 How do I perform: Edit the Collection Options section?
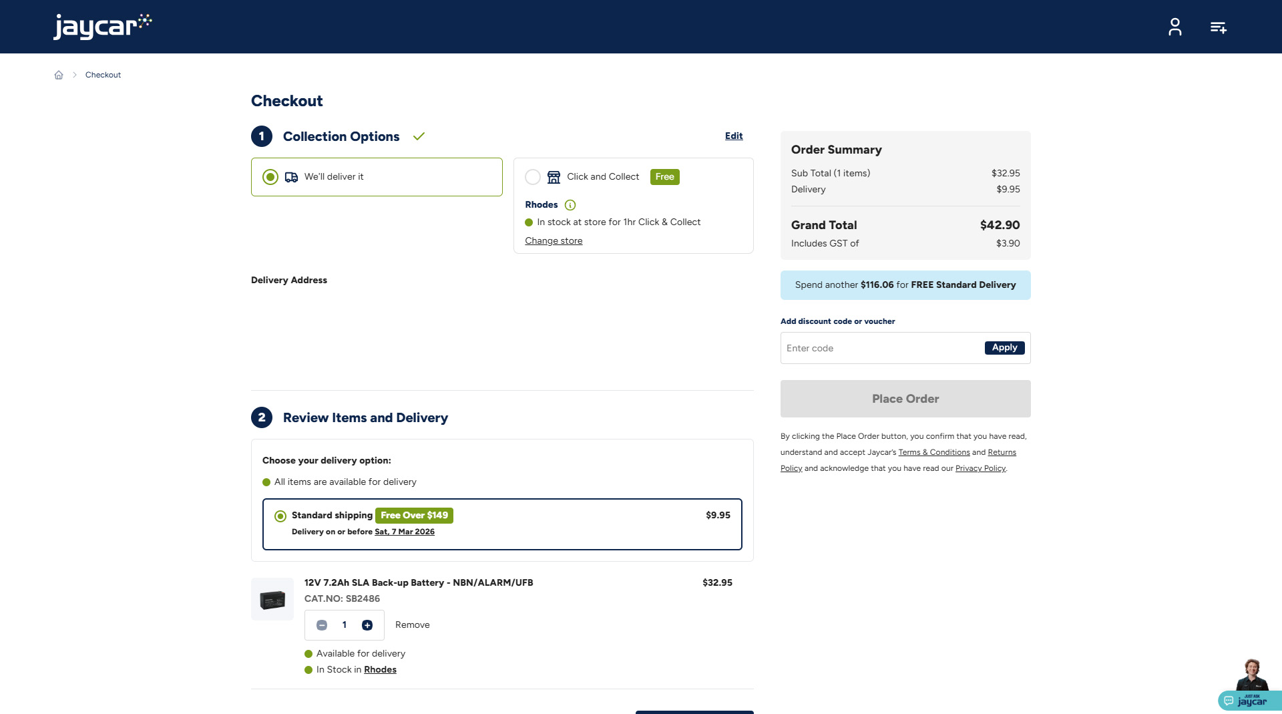point(734,136)
